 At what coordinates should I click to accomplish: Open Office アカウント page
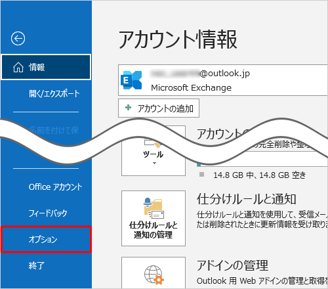click(x=55, y=187)
